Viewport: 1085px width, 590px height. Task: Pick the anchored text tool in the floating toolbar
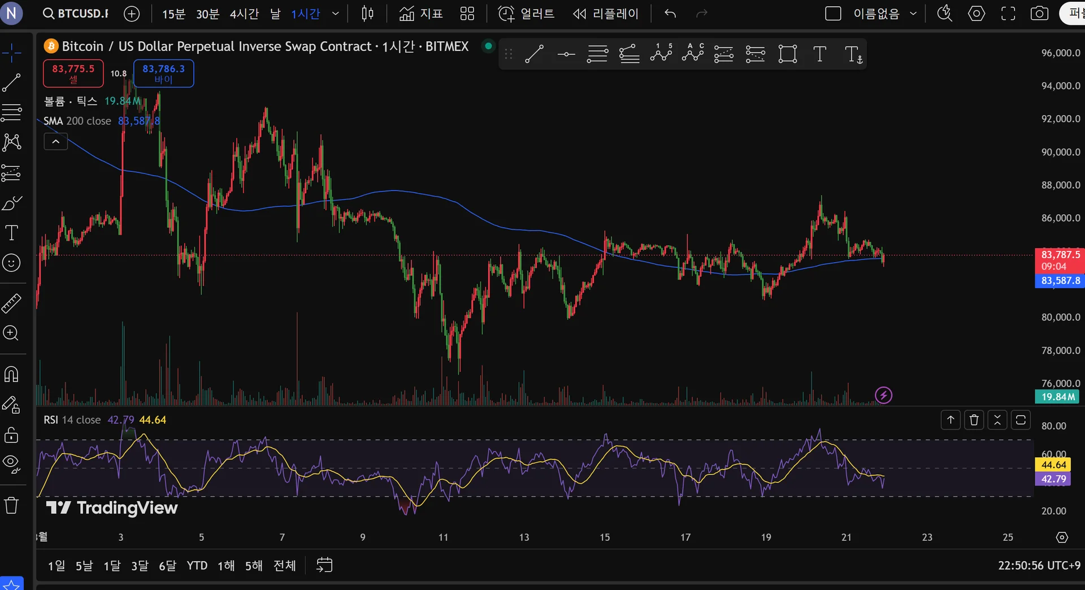click(853, 55)
